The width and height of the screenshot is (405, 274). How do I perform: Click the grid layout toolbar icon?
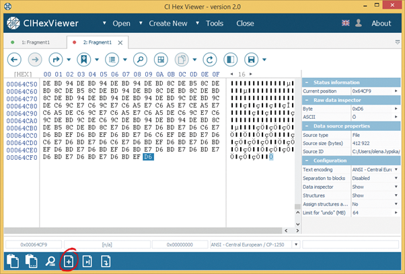tap(161, 60)
